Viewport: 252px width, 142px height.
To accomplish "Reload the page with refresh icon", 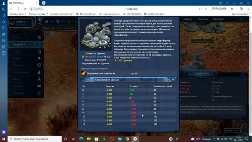I will 25,9.
